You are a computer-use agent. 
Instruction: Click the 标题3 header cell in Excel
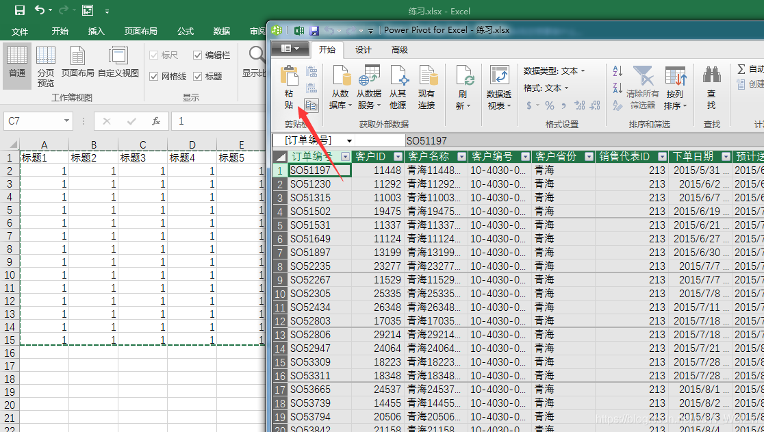143,157
